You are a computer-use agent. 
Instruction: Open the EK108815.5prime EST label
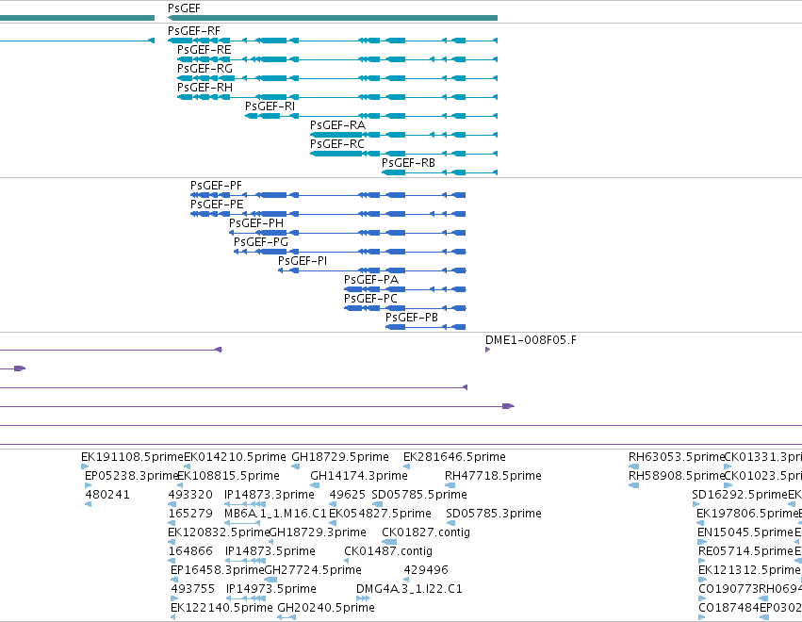[x=228, y=476]
